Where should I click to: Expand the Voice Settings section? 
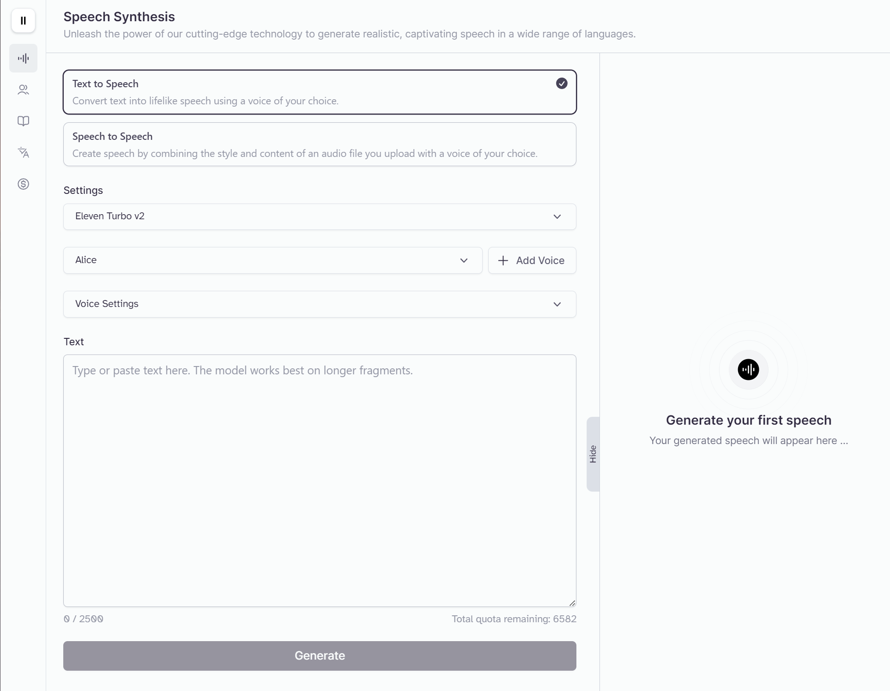pos(320,304)
